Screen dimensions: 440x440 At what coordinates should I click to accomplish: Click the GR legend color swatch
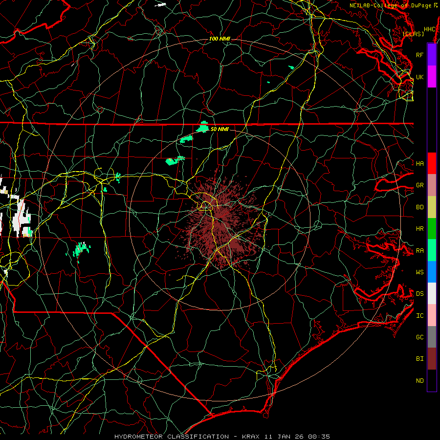432,185
